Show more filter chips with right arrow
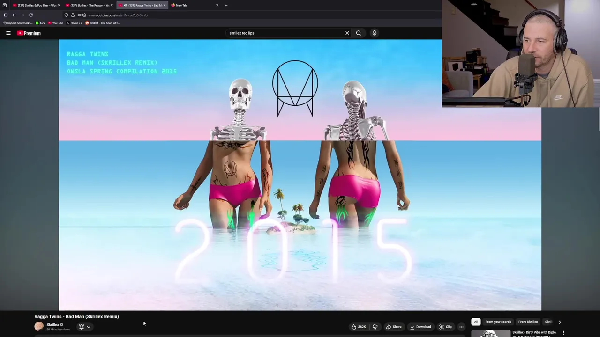 pyautogui.click(x=560, y=322)
